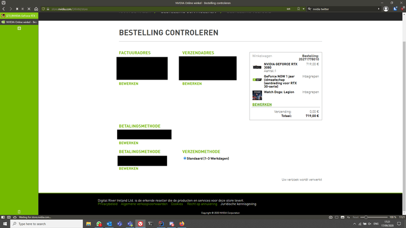Open closed tabs trash icon

(19, 212)
